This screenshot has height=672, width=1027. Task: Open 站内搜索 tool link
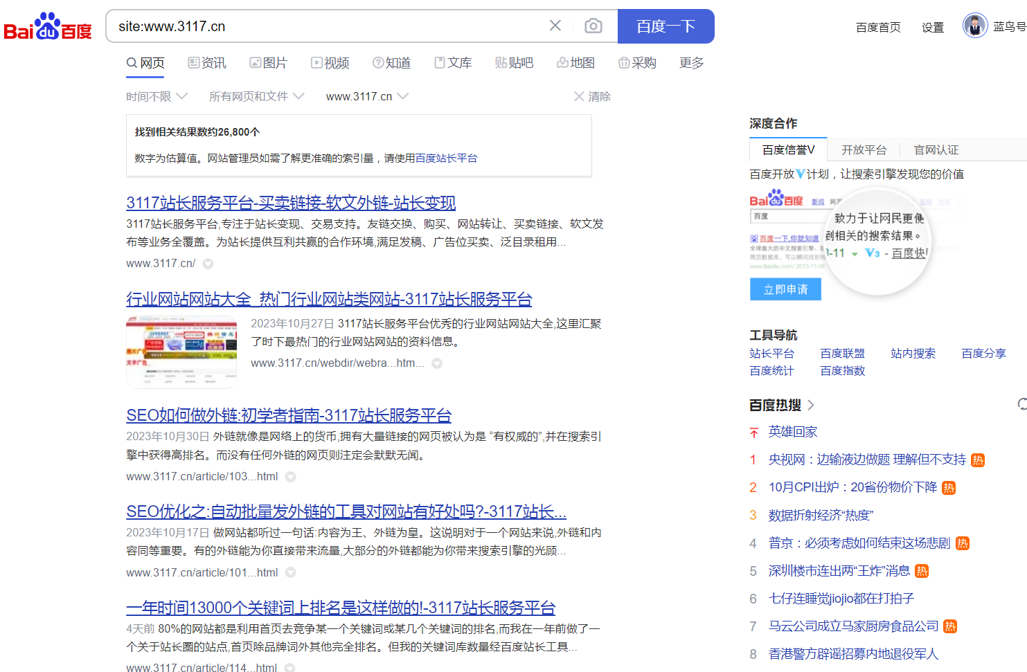[913, 354]
